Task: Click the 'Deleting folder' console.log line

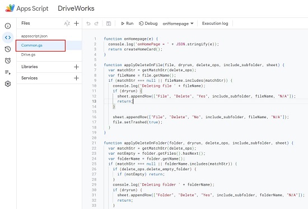Action: 164,184
